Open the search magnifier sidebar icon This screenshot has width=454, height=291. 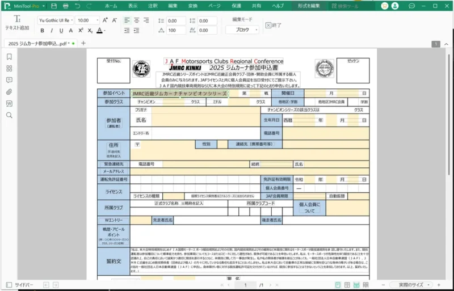[x=9, y=115]
